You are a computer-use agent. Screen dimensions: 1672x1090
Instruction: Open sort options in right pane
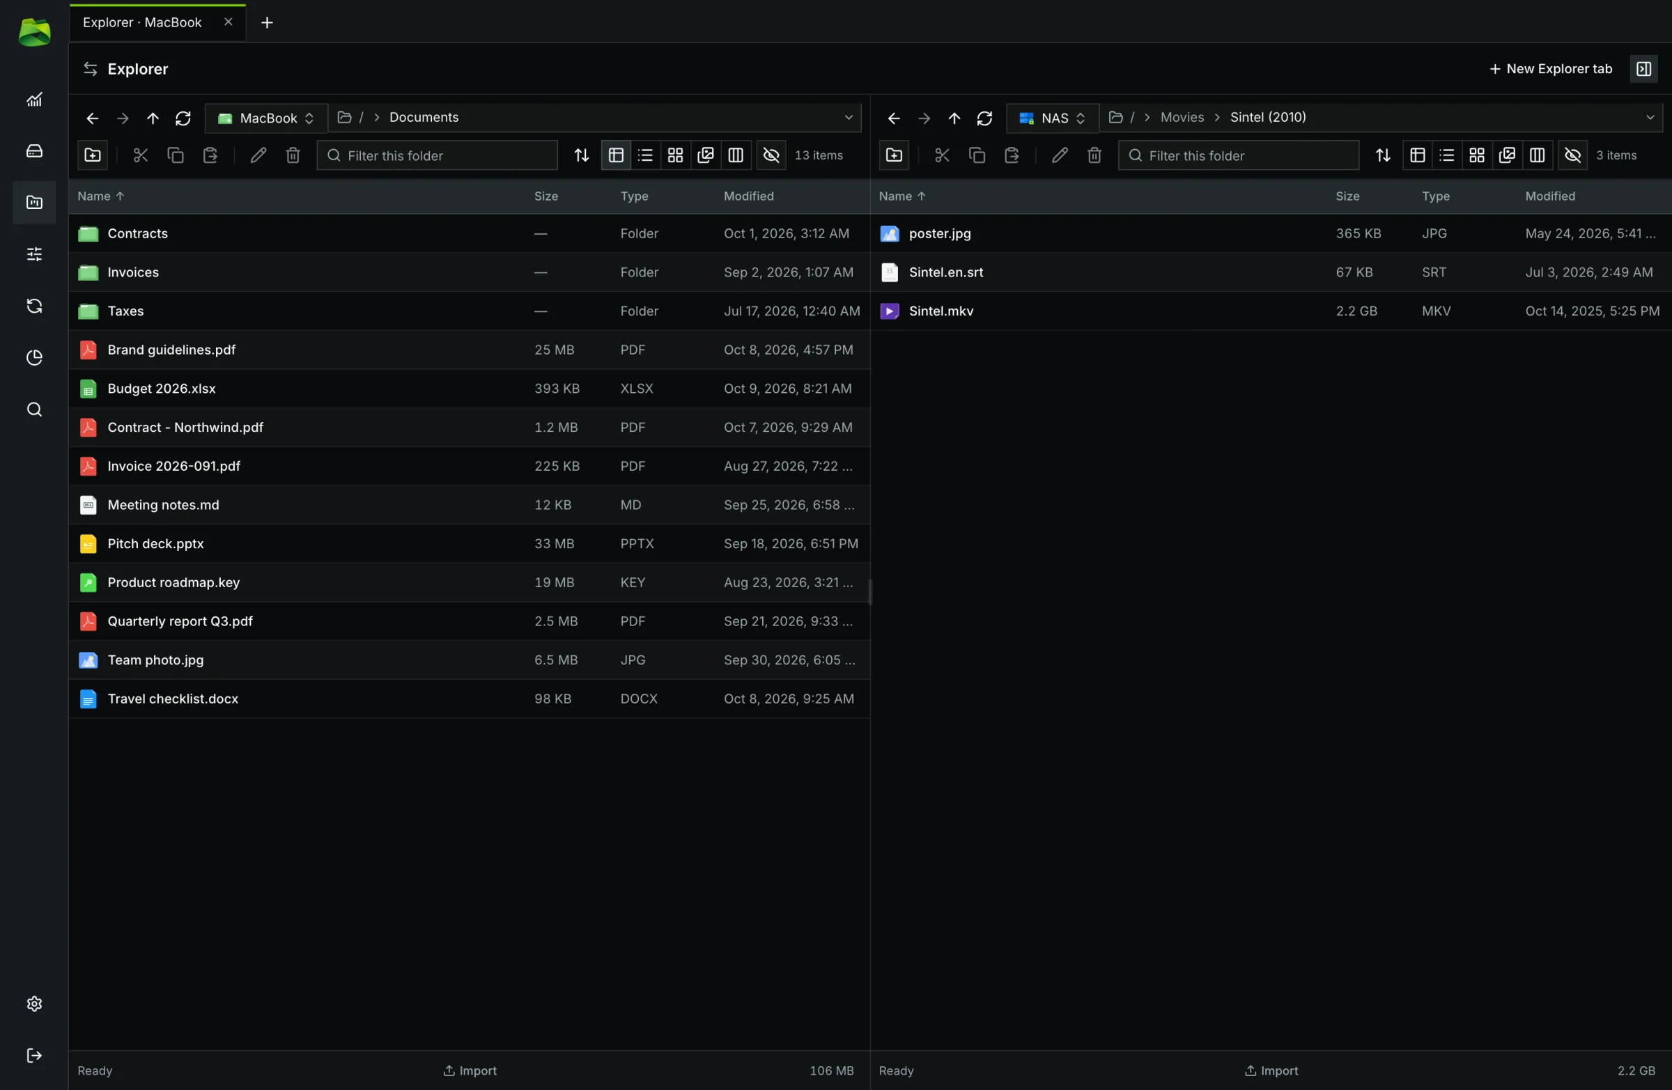point(1383,155)
